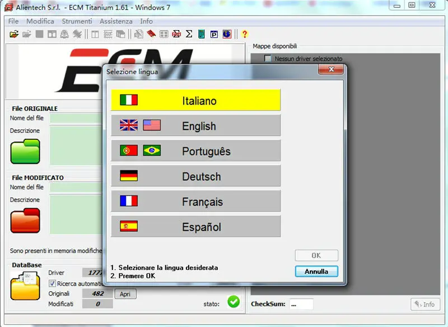Toggle the Ricerca automatica checkbox
This screenshot has height=327, width=448.
tap(52, 283)
